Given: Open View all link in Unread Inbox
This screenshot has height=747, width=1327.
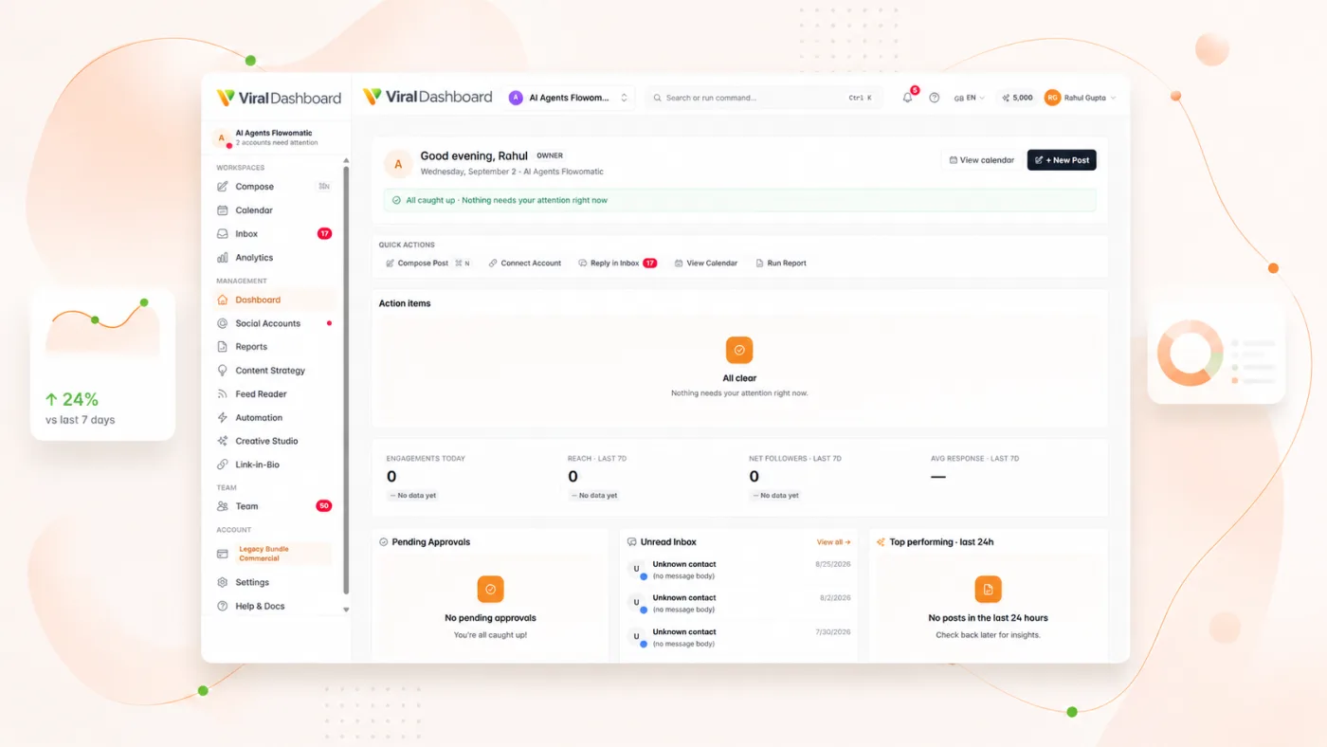Looking at the screenshot, I should [x=834, y=542].
